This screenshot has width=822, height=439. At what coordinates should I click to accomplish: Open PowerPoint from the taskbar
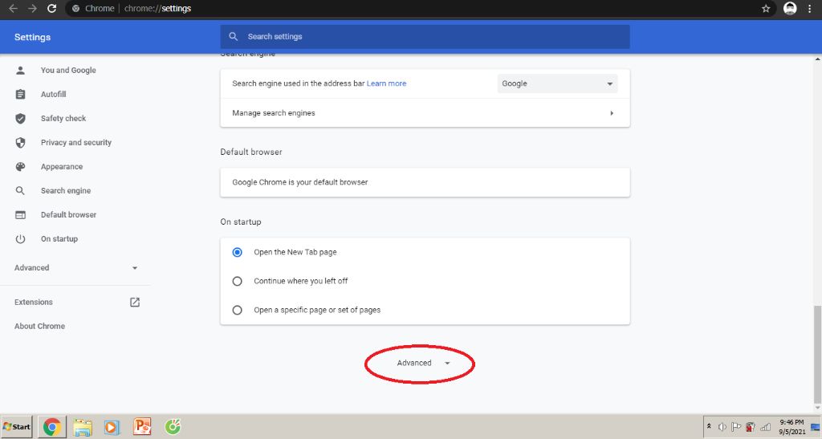[x=142, y=426]
